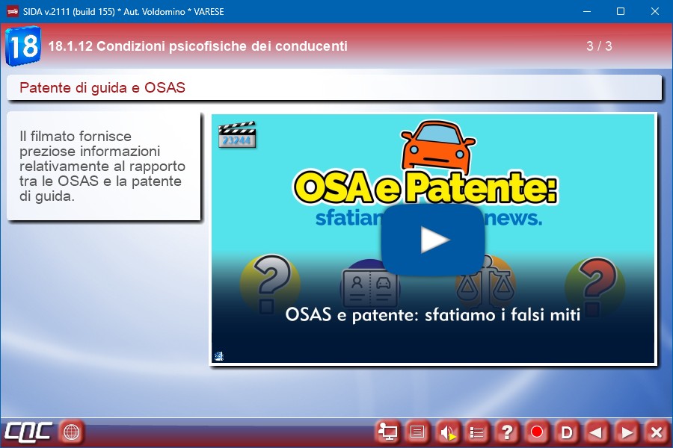Click the small icon in video's lower-left corner
This screenshot has width=673, height=448.
point(218,356)
